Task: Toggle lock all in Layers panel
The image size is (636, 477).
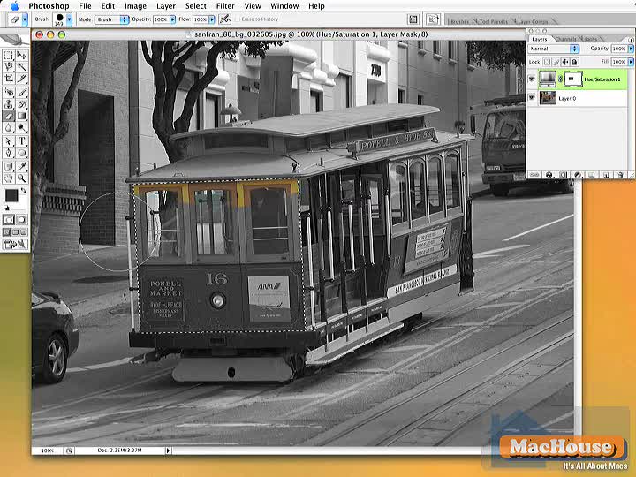Action: pos(574,62)
